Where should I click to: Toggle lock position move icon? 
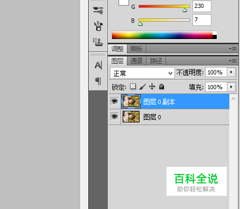[152, 87]
